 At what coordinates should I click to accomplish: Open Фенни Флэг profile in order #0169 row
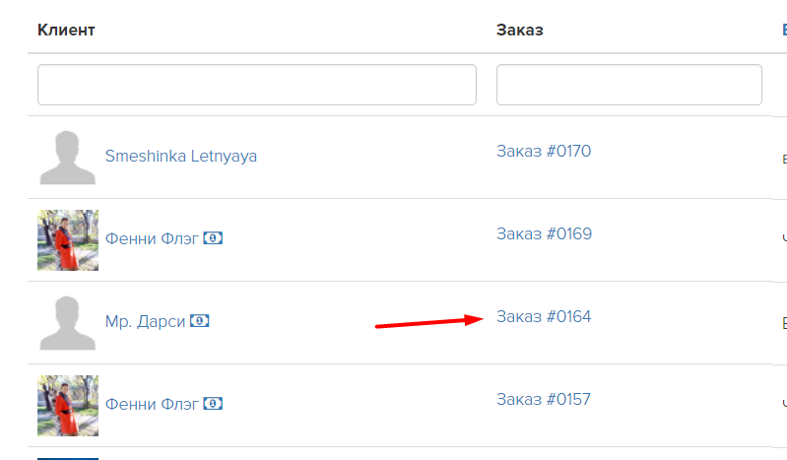pos(152,238)
